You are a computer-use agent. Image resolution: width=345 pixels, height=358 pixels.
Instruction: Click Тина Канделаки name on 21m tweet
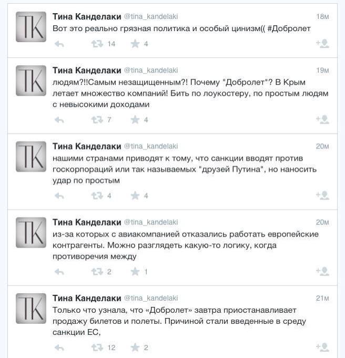(x=87, y=298)
